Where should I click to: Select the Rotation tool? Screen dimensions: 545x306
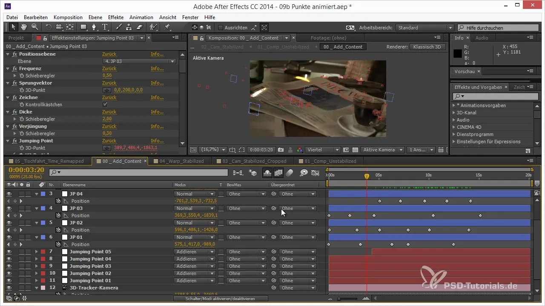(x=49, y=28)
